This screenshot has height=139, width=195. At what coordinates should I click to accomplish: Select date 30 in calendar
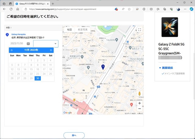tap(38, 78)
